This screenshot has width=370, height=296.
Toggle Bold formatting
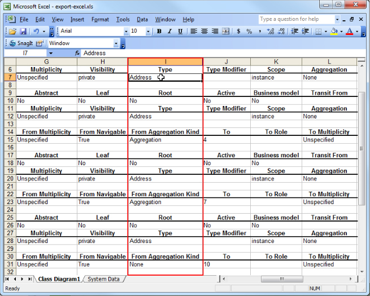pyautogui.click(x=159, y=32)
